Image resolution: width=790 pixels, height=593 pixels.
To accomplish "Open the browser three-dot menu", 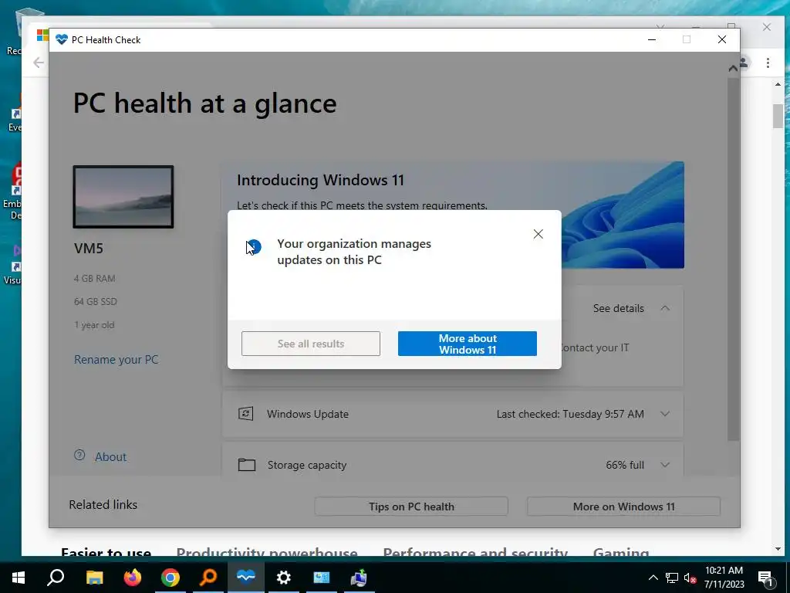I will click(x=768, y=63).
